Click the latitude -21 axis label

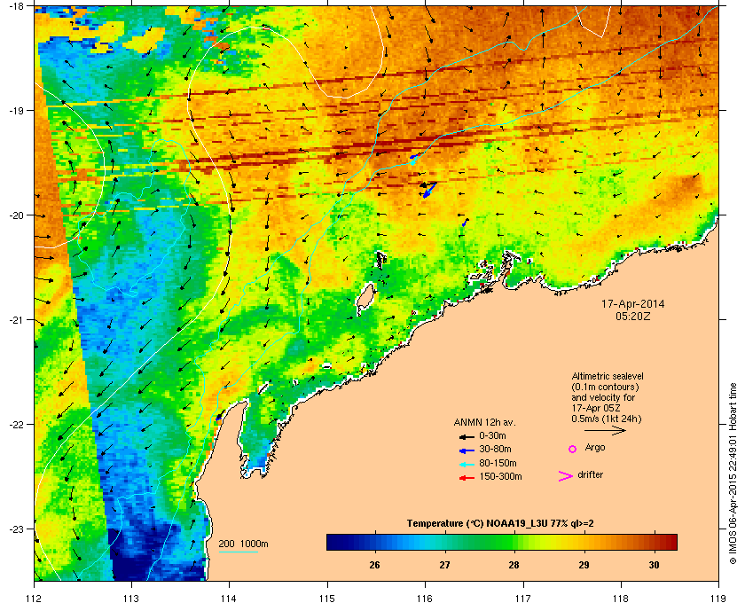pyautogui.click(x=18, y=320)
